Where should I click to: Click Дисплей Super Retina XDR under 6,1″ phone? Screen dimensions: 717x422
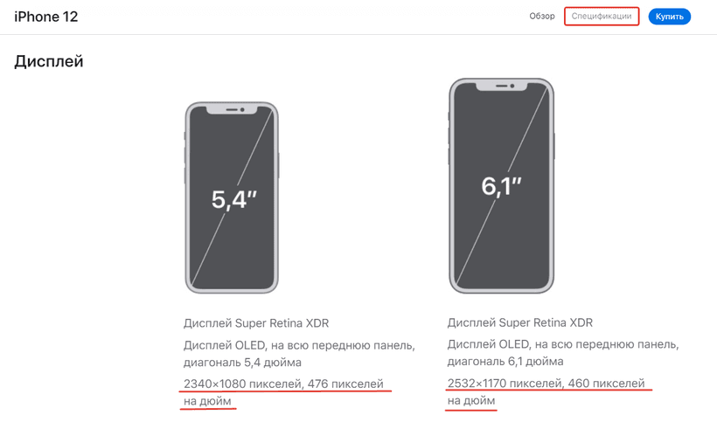[x=520, y=323]
